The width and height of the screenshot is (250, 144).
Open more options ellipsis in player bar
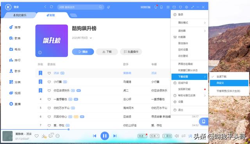tap(58, 136)
